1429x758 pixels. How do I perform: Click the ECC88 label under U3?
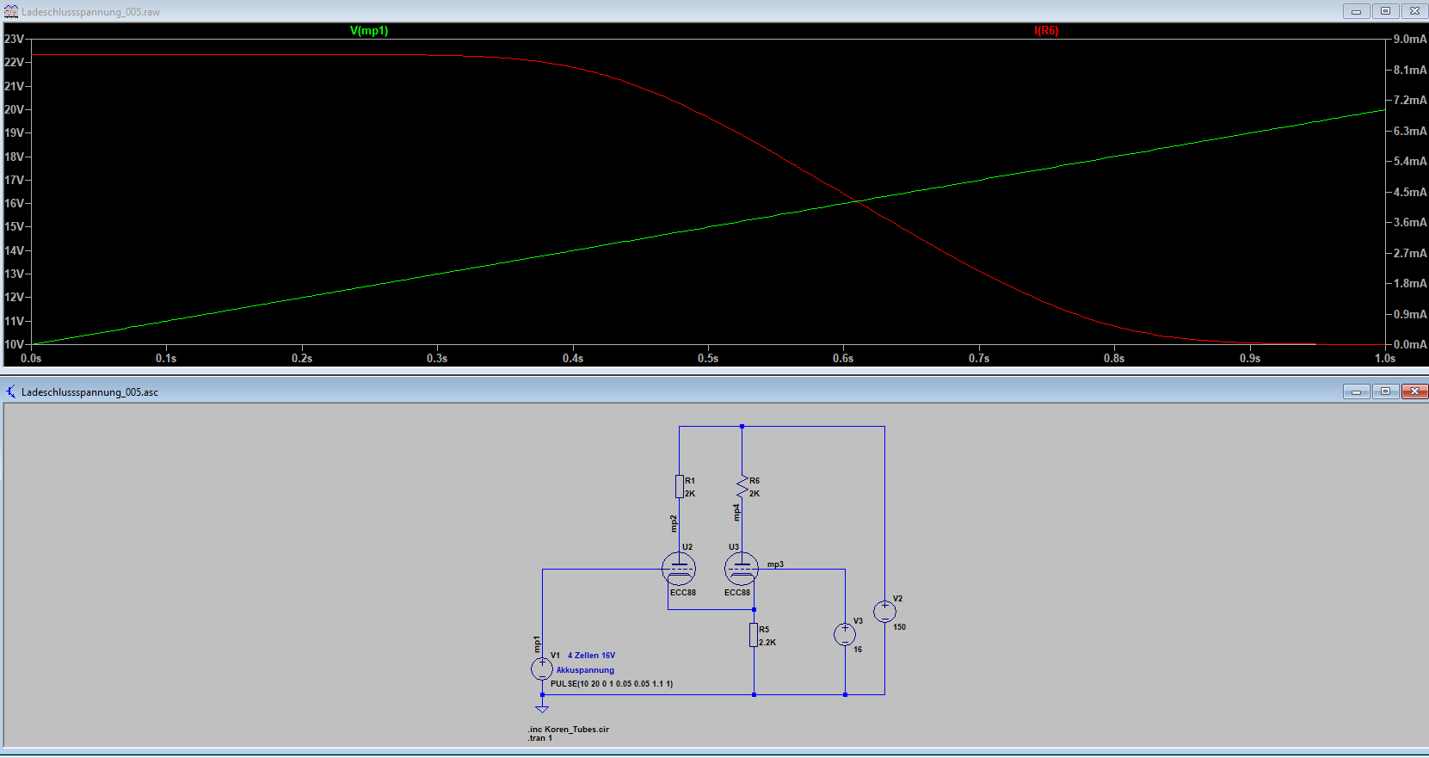(737, 593)
